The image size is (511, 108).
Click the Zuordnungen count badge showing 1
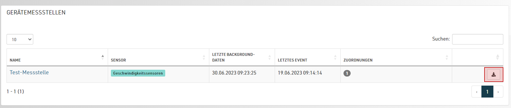[x=347, y=73]
